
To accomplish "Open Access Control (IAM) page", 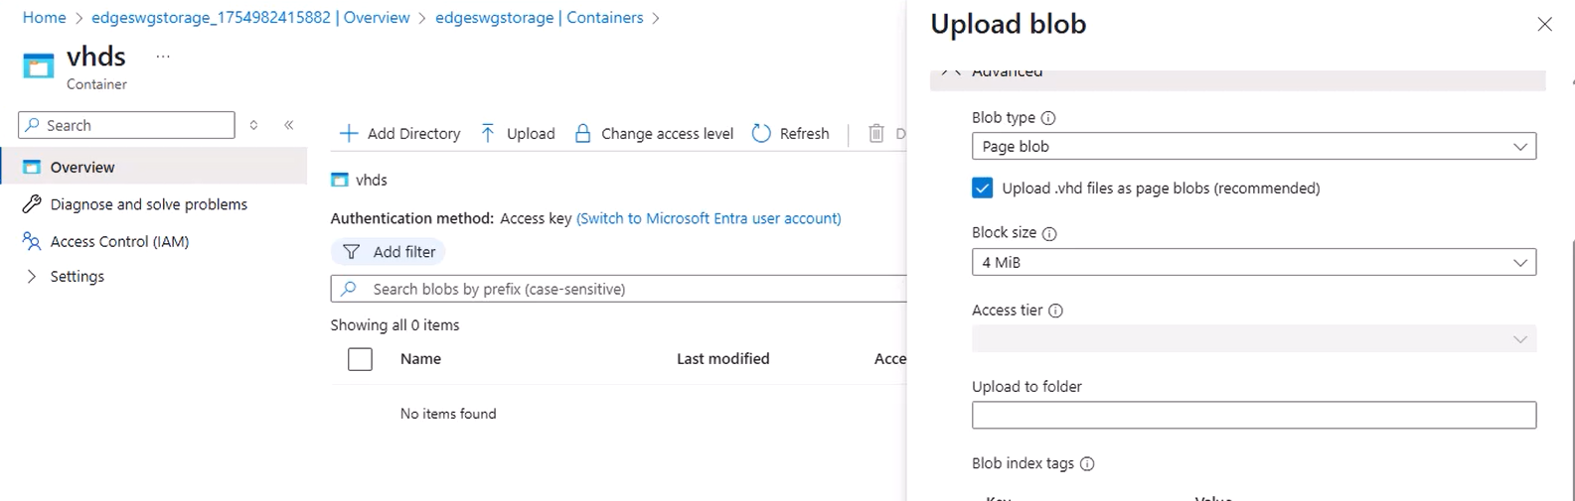I will pos(119,241).
